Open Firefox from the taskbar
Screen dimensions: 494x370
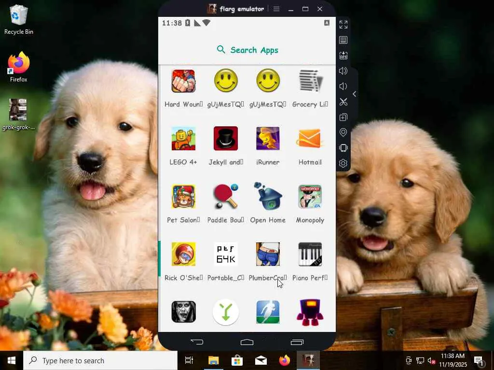[285, 360]
